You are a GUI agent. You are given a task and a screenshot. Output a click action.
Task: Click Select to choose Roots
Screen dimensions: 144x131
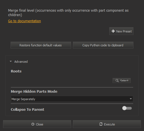pyautogui.click(x=121, y=80)
